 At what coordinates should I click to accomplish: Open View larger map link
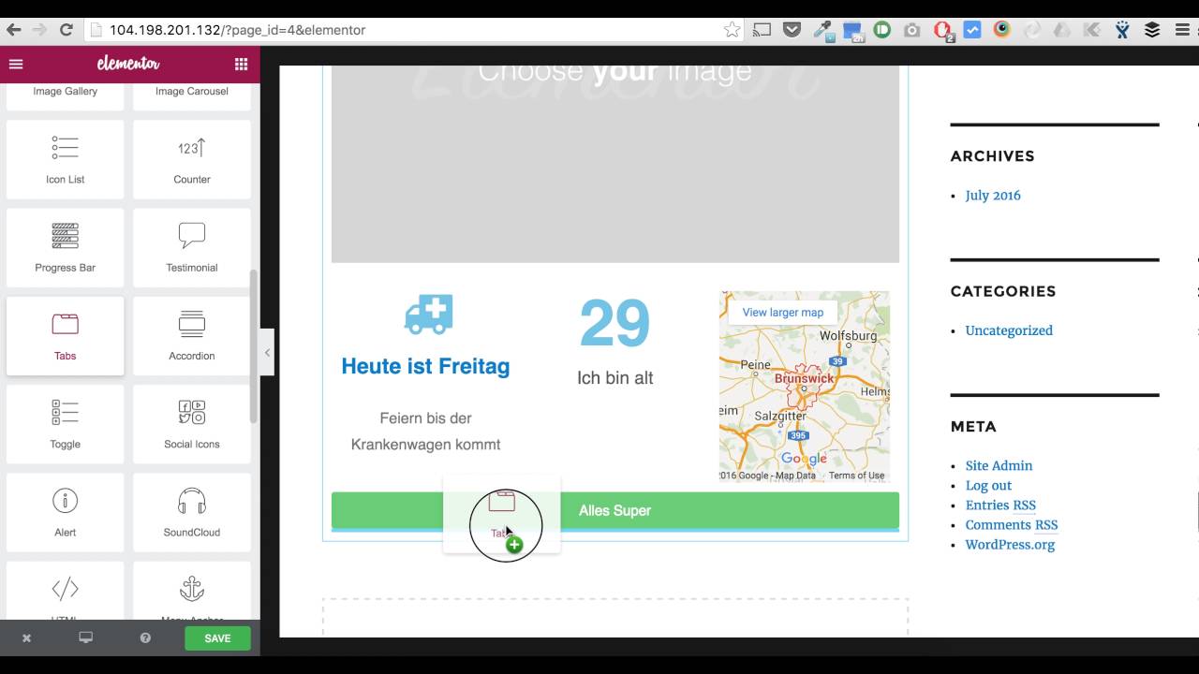783,313
